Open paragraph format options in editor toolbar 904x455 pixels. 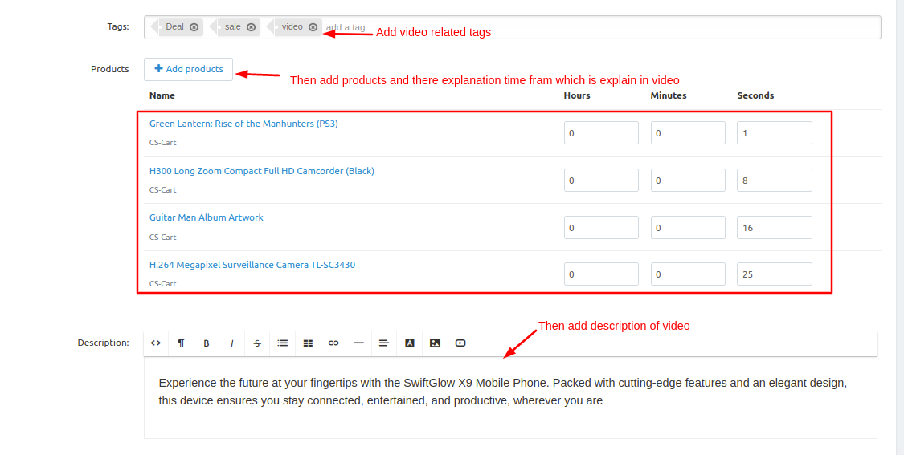[181, 343]
